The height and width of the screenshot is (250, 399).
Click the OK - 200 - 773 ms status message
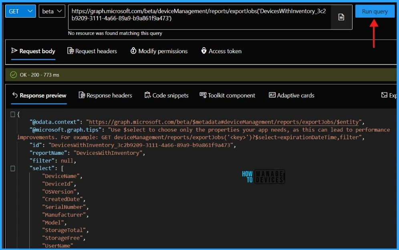pos(39,75)
